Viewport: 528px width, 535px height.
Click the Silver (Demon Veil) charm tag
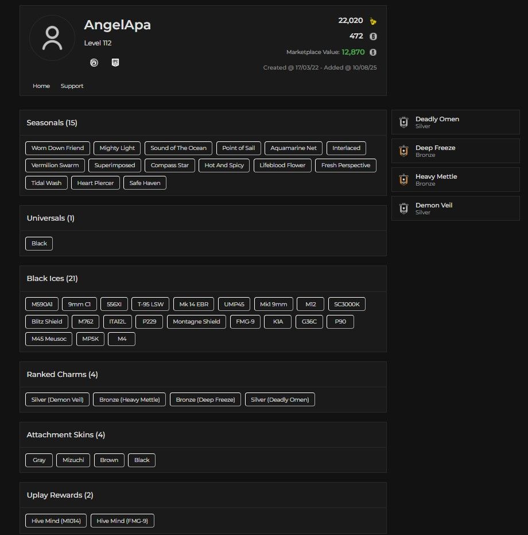point(57,399)
